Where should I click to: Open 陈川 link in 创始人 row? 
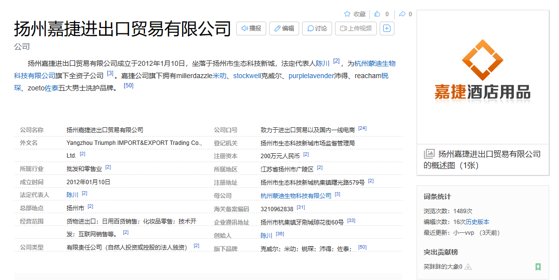[x=266, y=235]
